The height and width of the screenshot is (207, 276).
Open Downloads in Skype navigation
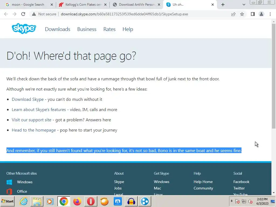[x=58, y=29]
